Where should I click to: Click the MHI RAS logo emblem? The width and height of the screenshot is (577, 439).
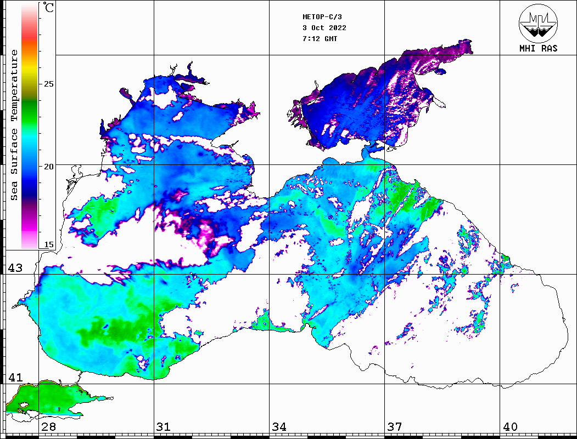pyautogui.click(x=539, y=23)
